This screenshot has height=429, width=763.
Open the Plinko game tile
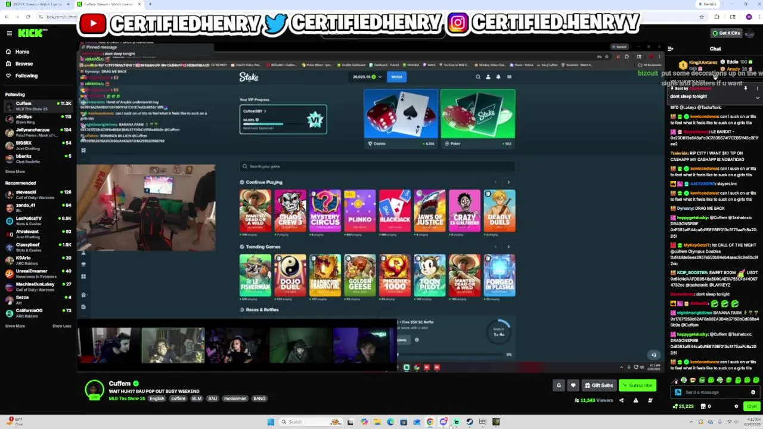(359, 211)
